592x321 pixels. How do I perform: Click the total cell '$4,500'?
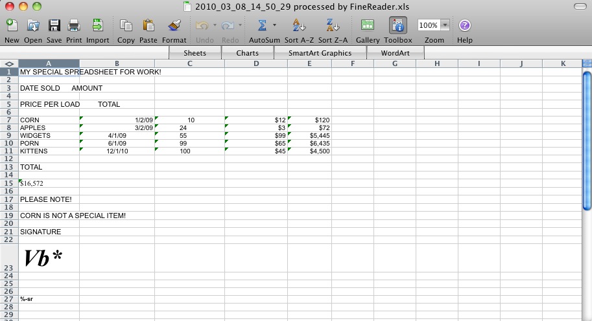click(309, 151)
